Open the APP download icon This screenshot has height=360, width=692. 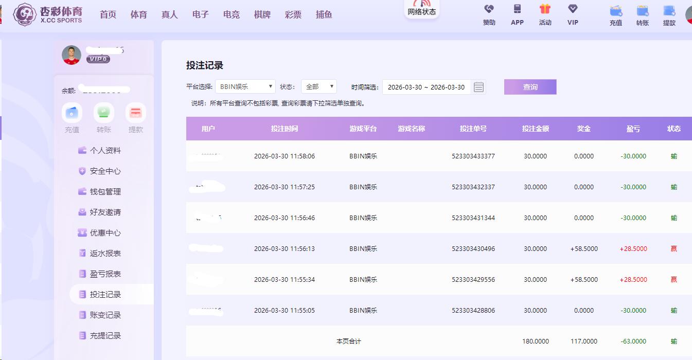517,9
